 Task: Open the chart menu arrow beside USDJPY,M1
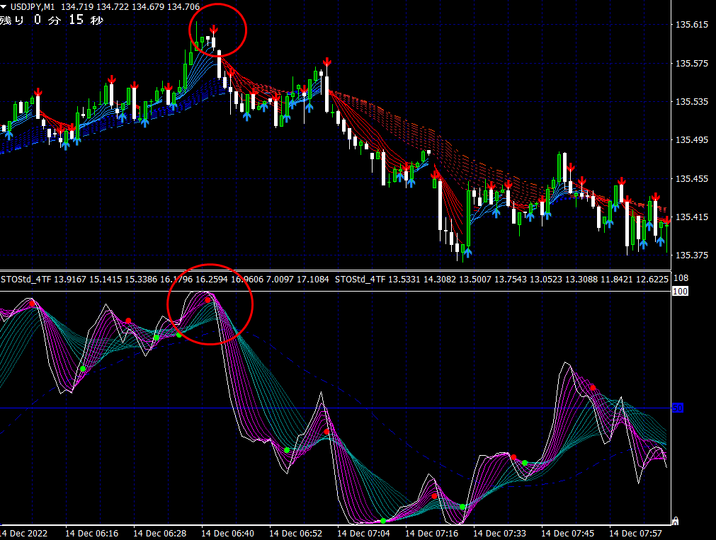point(4,7)
